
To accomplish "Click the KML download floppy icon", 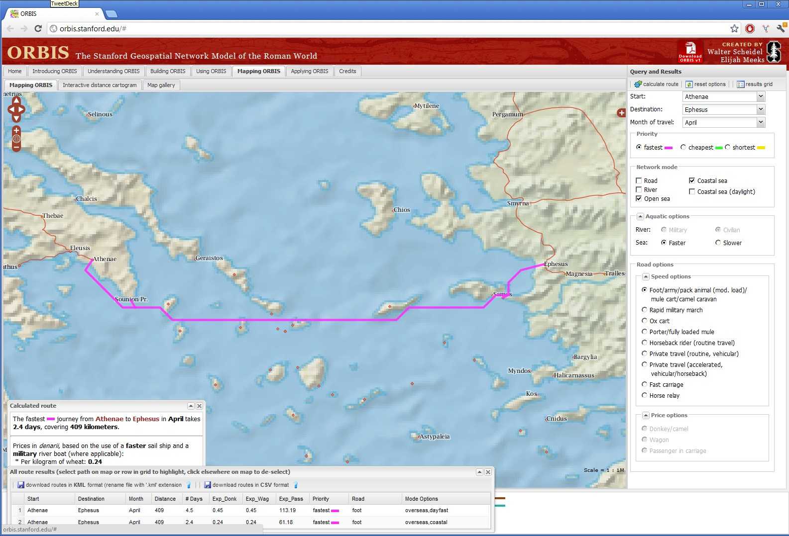I will click(x=21, y=485).
